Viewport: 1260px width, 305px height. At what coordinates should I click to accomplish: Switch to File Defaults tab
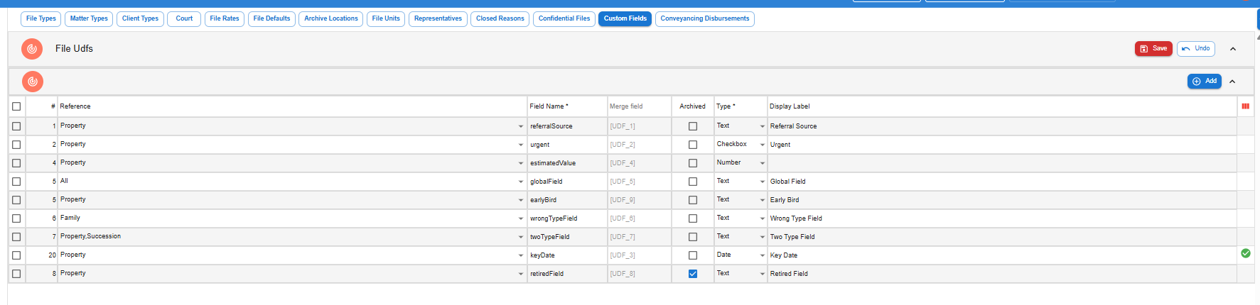click(x=271, y=18)
